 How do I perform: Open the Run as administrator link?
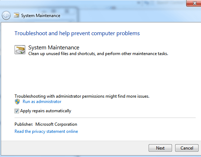click(42, 102)
